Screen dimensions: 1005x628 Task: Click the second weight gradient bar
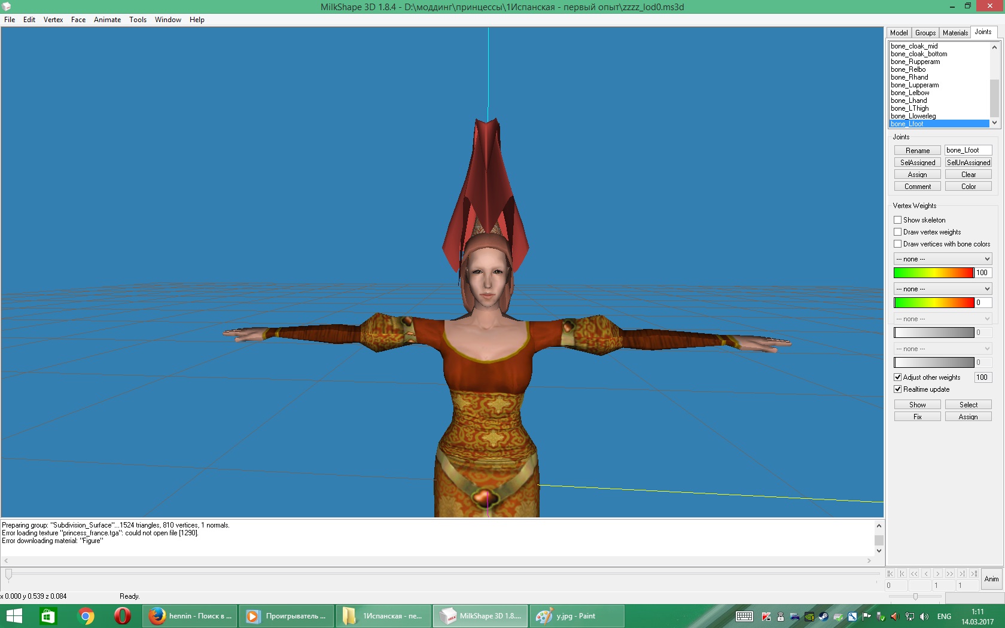[934, 303]
